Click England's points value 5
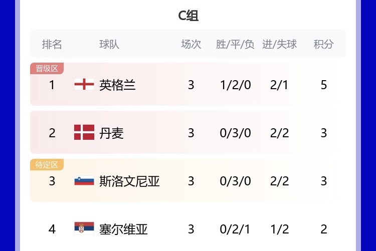Screen dimensions: 376x251 coord(324,85)
